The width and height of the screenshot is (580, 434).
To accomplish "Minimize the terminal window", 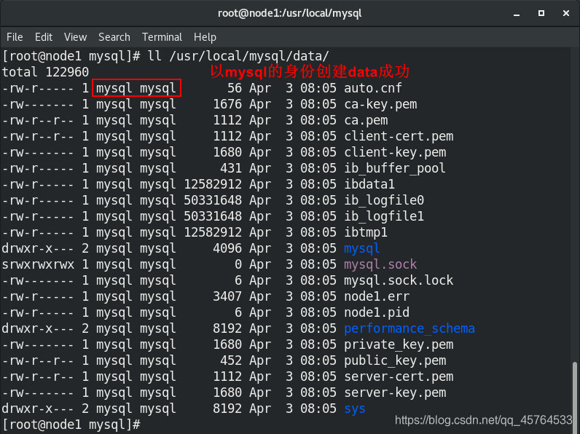I will (x=517, y=14).
